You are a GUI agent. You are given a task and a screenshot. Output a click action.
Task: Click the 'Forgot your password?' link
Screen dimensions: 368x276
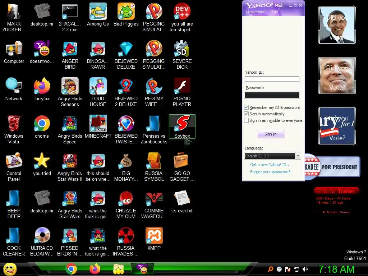[x=270, y=172]
